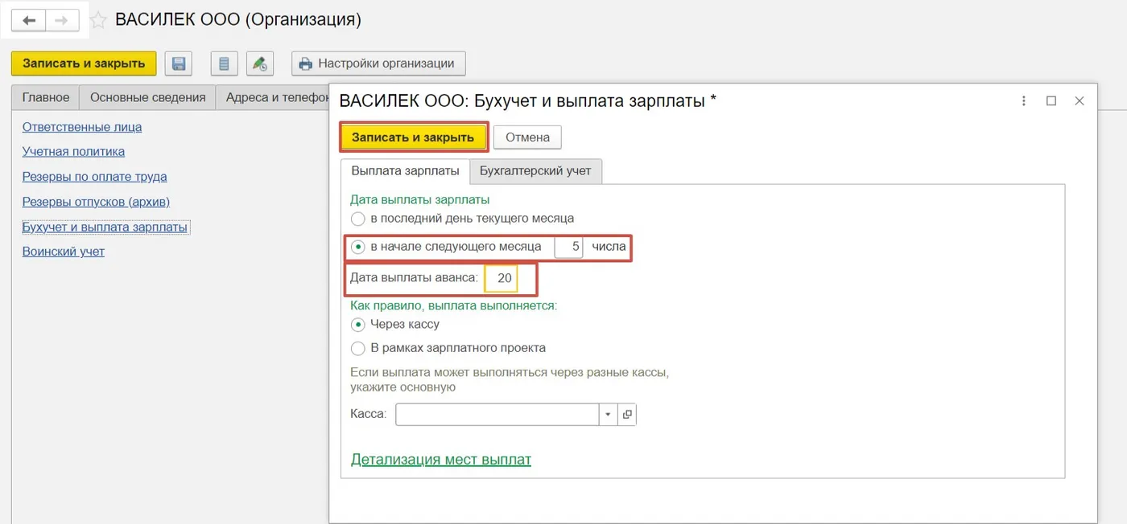Click the 'Дата выплаты аванса' field
Image resolution: width=1127 pixels, height=524 pixels.
(501, 279)
